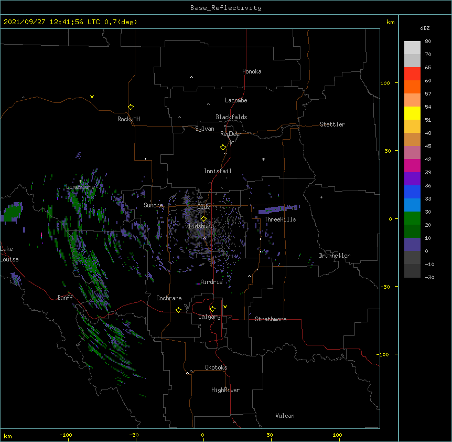Click the yellow V marker east of Calgary
The image size is (452, 442).
225,307
